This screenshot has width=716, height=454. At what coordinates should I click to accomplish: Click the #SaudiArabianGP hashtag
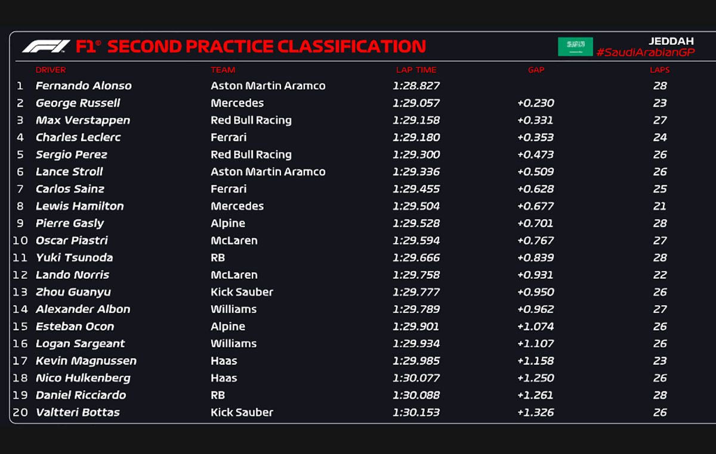click(x=646, y=52)
